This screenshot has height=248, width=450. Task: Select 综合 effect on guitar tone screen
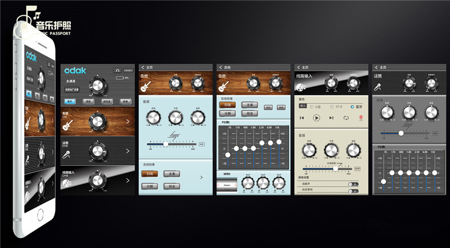pyautogui.click(x=172, y=186)
